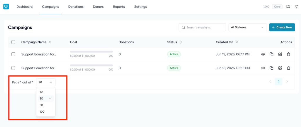Image resolution: width=301 pixels, height=127 pixels.
Task: View the Jun 18 campaign
Action: [x=263, y=68]
